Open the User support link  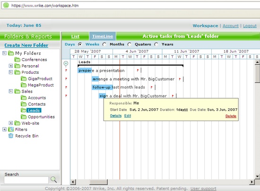coord(203,189)
